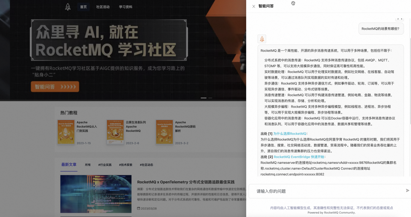
Task: Filter articles by 所有
Action: tap(88, 165)
